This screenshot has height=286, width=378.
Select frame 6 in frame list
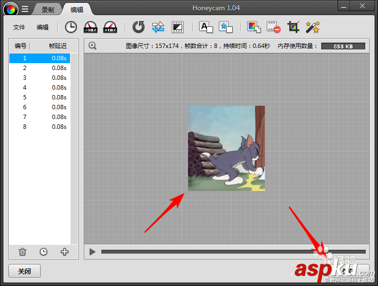click(40, 107)
